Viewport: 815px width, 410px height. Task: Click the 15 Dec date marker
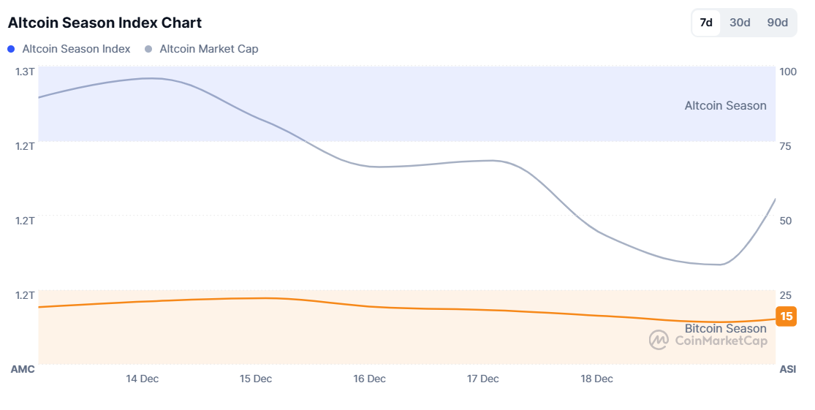tap(256, 379)
